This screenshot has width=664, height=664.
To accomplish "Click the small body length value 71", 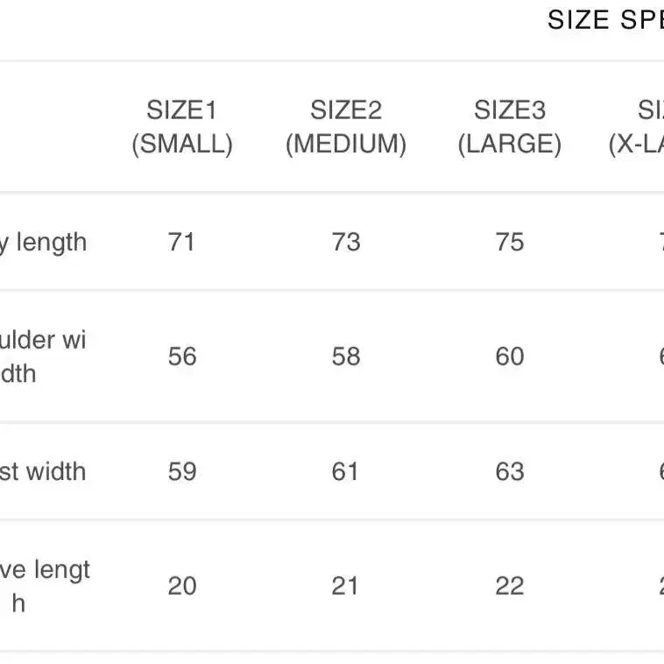I will tap(181, 243).
